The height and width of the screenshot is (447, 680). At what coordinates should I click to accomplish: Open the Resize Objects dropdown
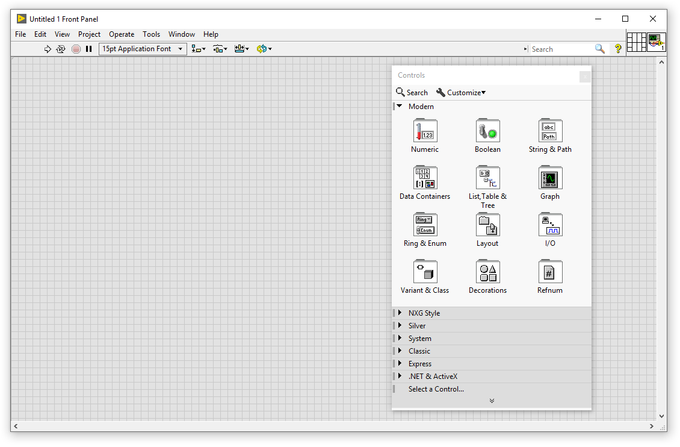[x=241, y=49]
